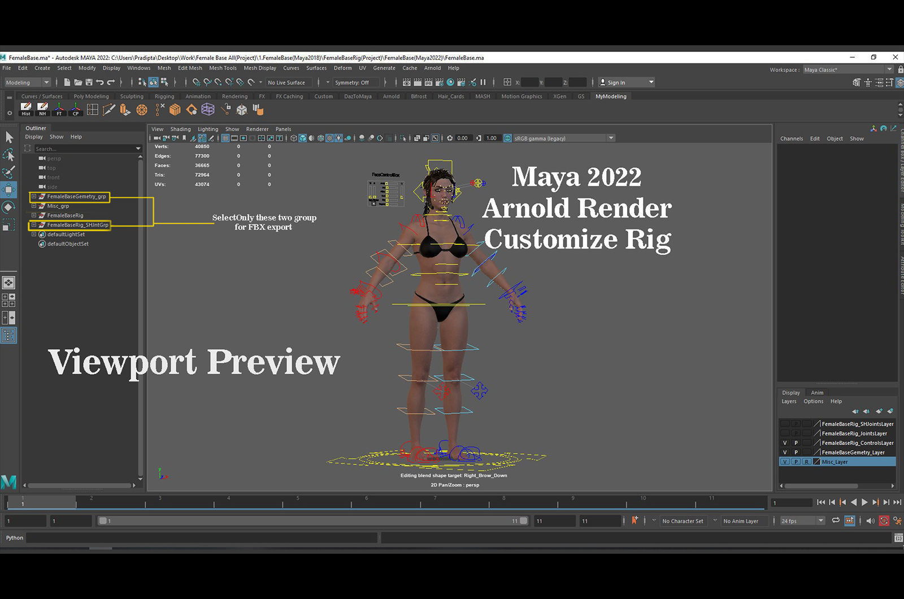Click the purple lattice cube shelf icon
The image size is (904, 599).
(x=208, y=109)
